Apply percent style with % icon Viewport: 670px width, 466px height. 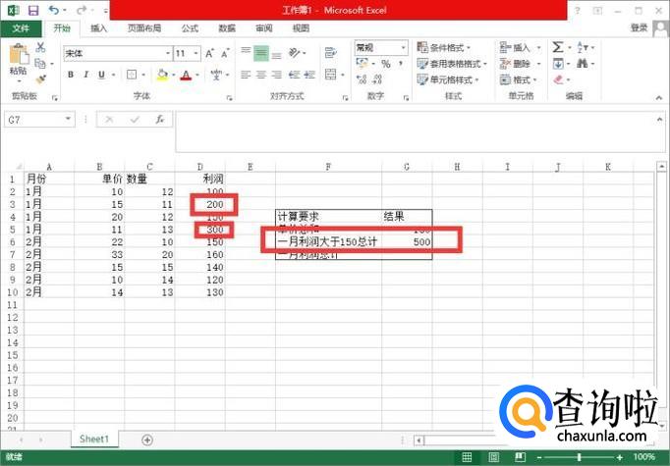[x=386, y=64]
